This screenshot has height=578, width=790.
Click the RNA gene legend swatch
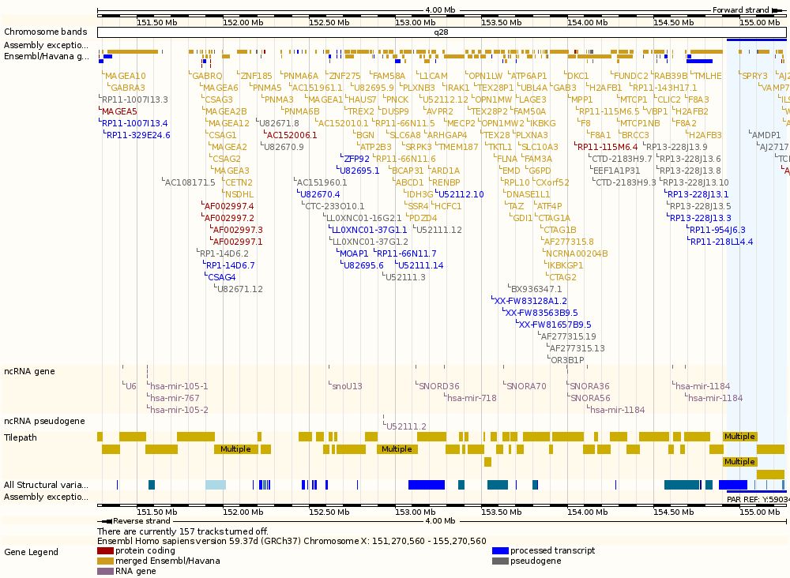pos(105,571)
